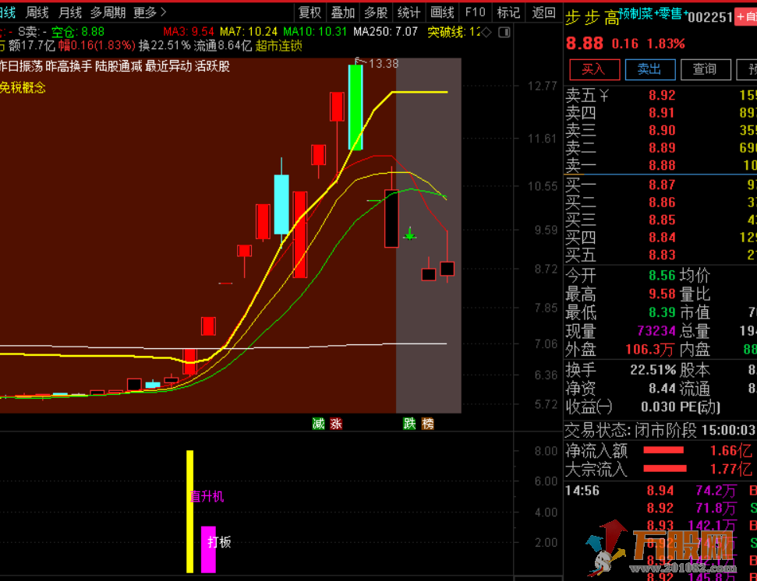This screenshot has height=581, width=757.
Task: Open the 统计 statistics tool
Action: click(x=409, y=12)
